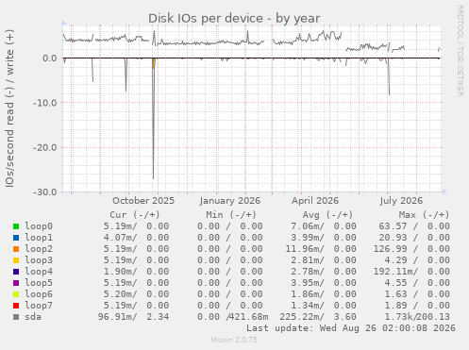Click the loop3 device label
This screenshot has width=469, height=350.
tap(39, 260)
